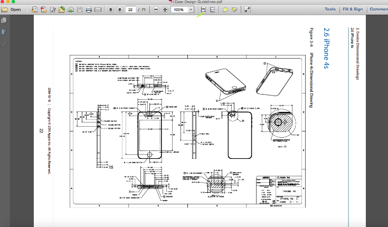The image size is (388, 227).
Task: Click the Create PDF icon
Action: pyautogui.click(x=44, y=10)
